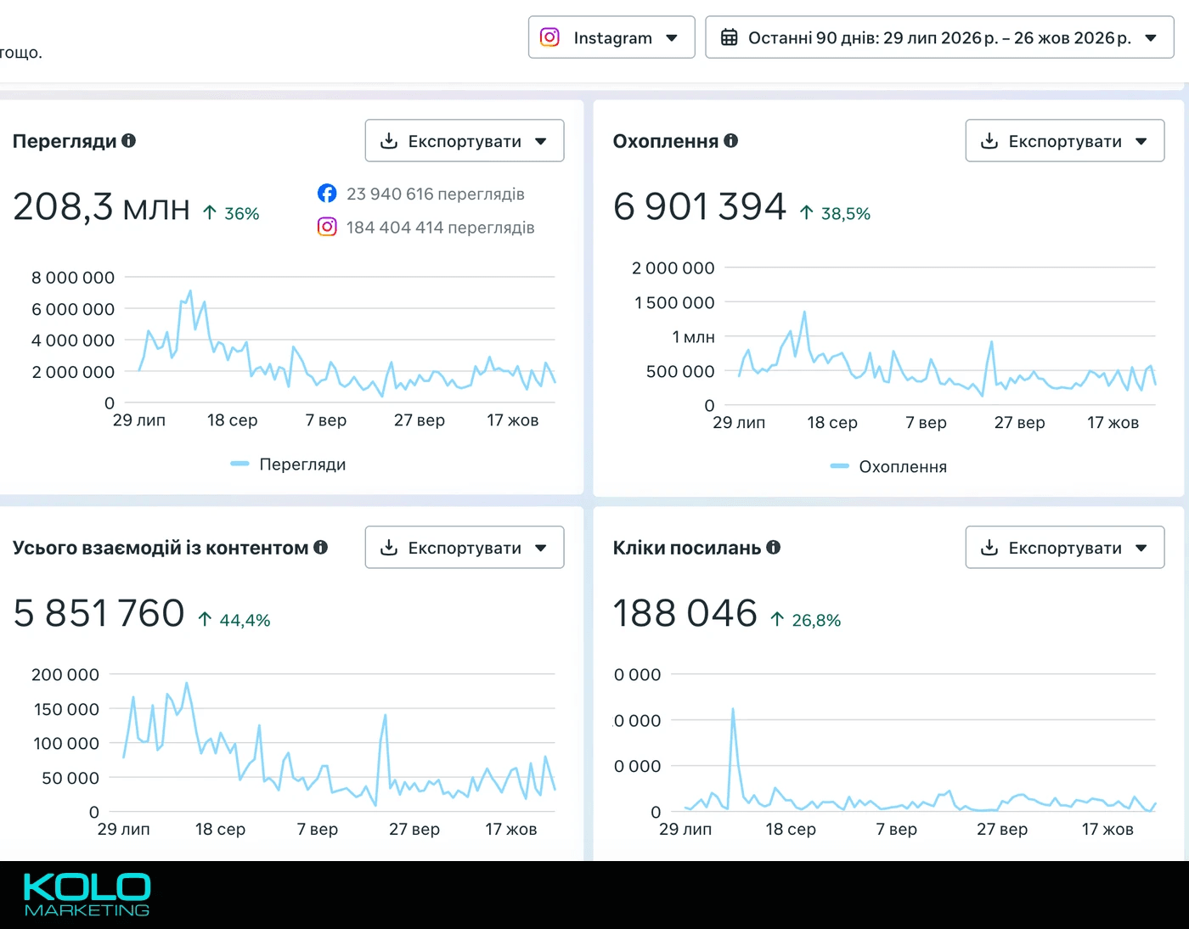Image resolution: width=1189 pixels, height=929 pixels.
Task: Click download icon in the interactions card export button
Action: coord(389,548)
